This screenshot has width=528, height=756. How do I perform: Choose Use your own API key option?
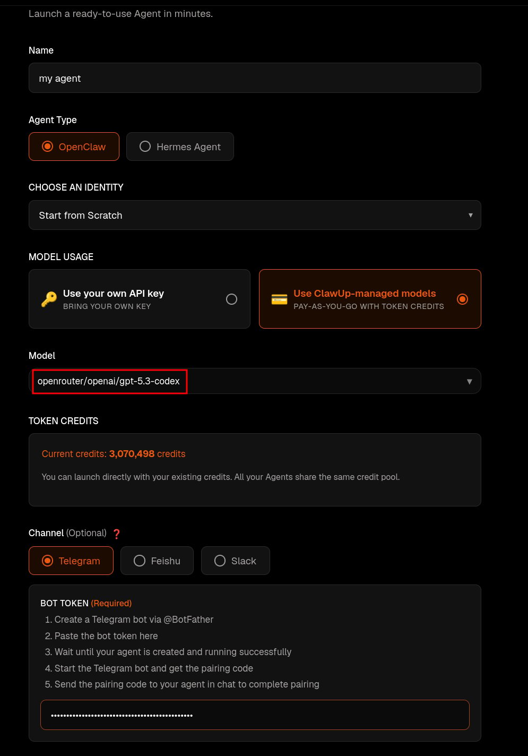[140, 299]
